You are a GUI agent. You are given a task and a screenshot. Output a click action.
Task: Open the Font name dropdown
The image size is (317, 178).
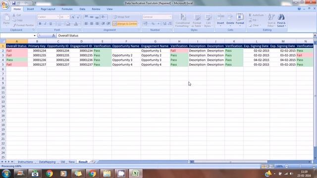pyautogui.click(x=58, y=17)
